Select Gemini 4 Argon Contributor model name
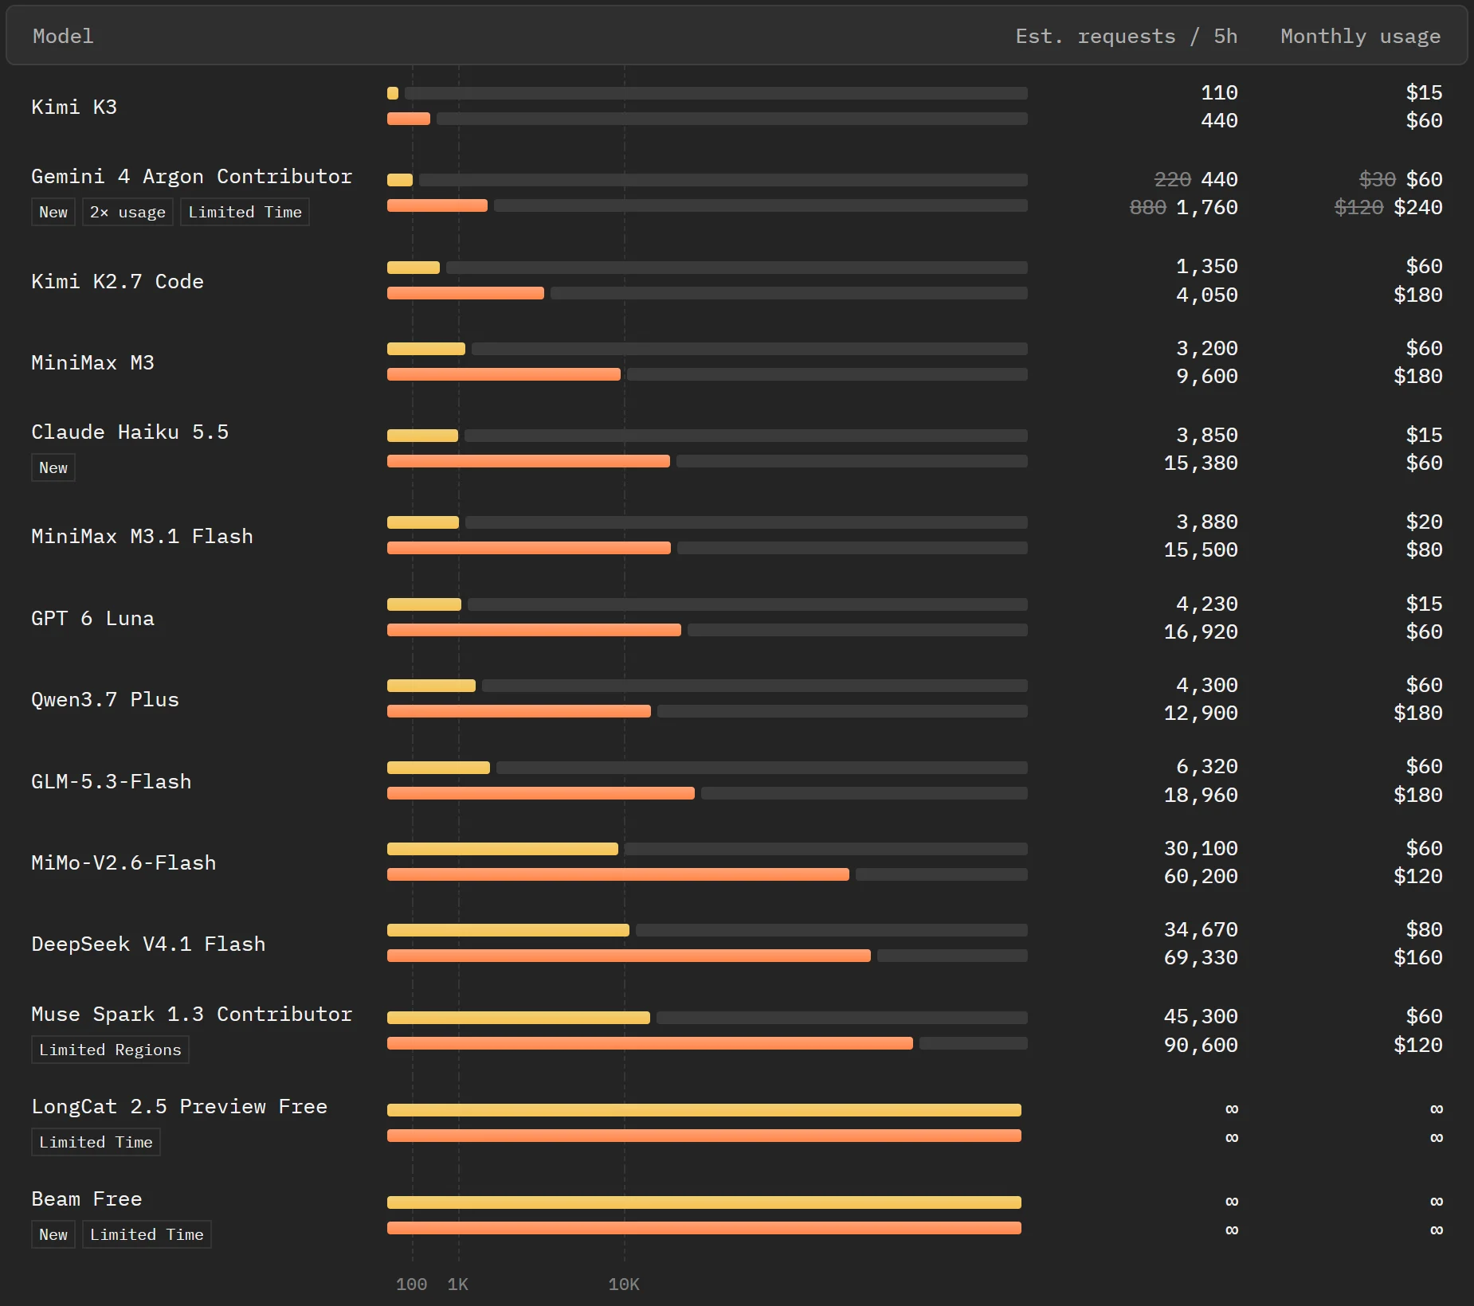The image size is (1474, 1306). coord(191,176)
